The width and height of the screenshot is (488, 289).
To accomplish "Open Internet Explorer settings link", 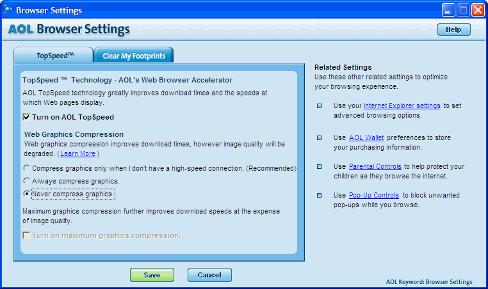I will (x=402, y=105).
